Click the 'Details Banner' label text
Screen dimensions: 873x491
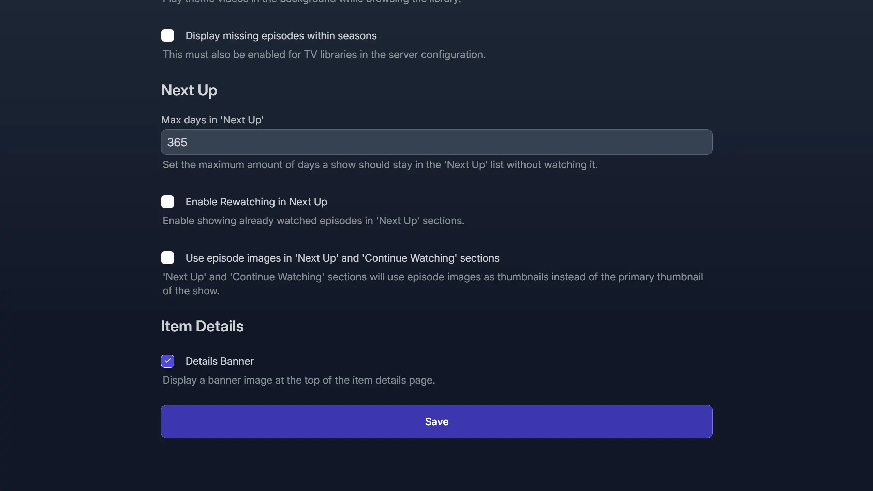(220, 361)
